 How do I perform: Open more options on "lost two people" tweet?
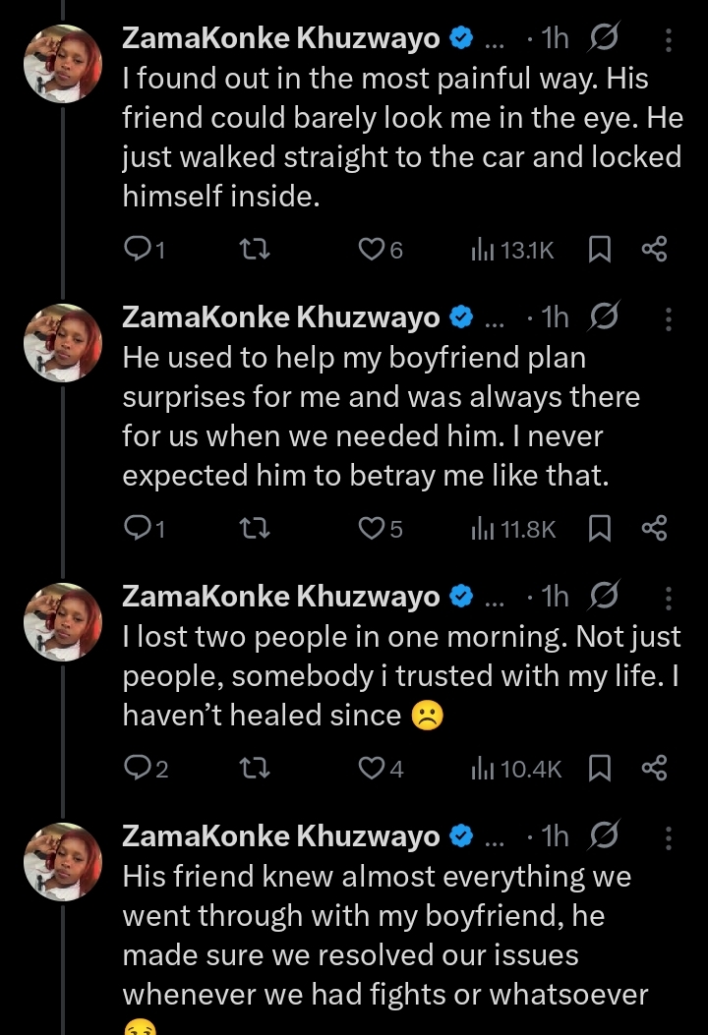click(670, 598)
